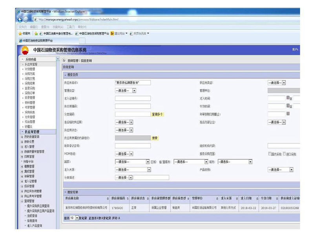
Task: Expand the 日常管理 tree node
Action: [22, 156]
